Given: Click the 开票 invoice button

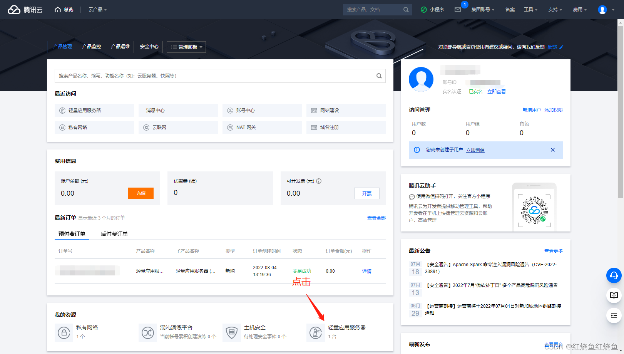Looking at the screenshot, I should click(x=367, y=193).
